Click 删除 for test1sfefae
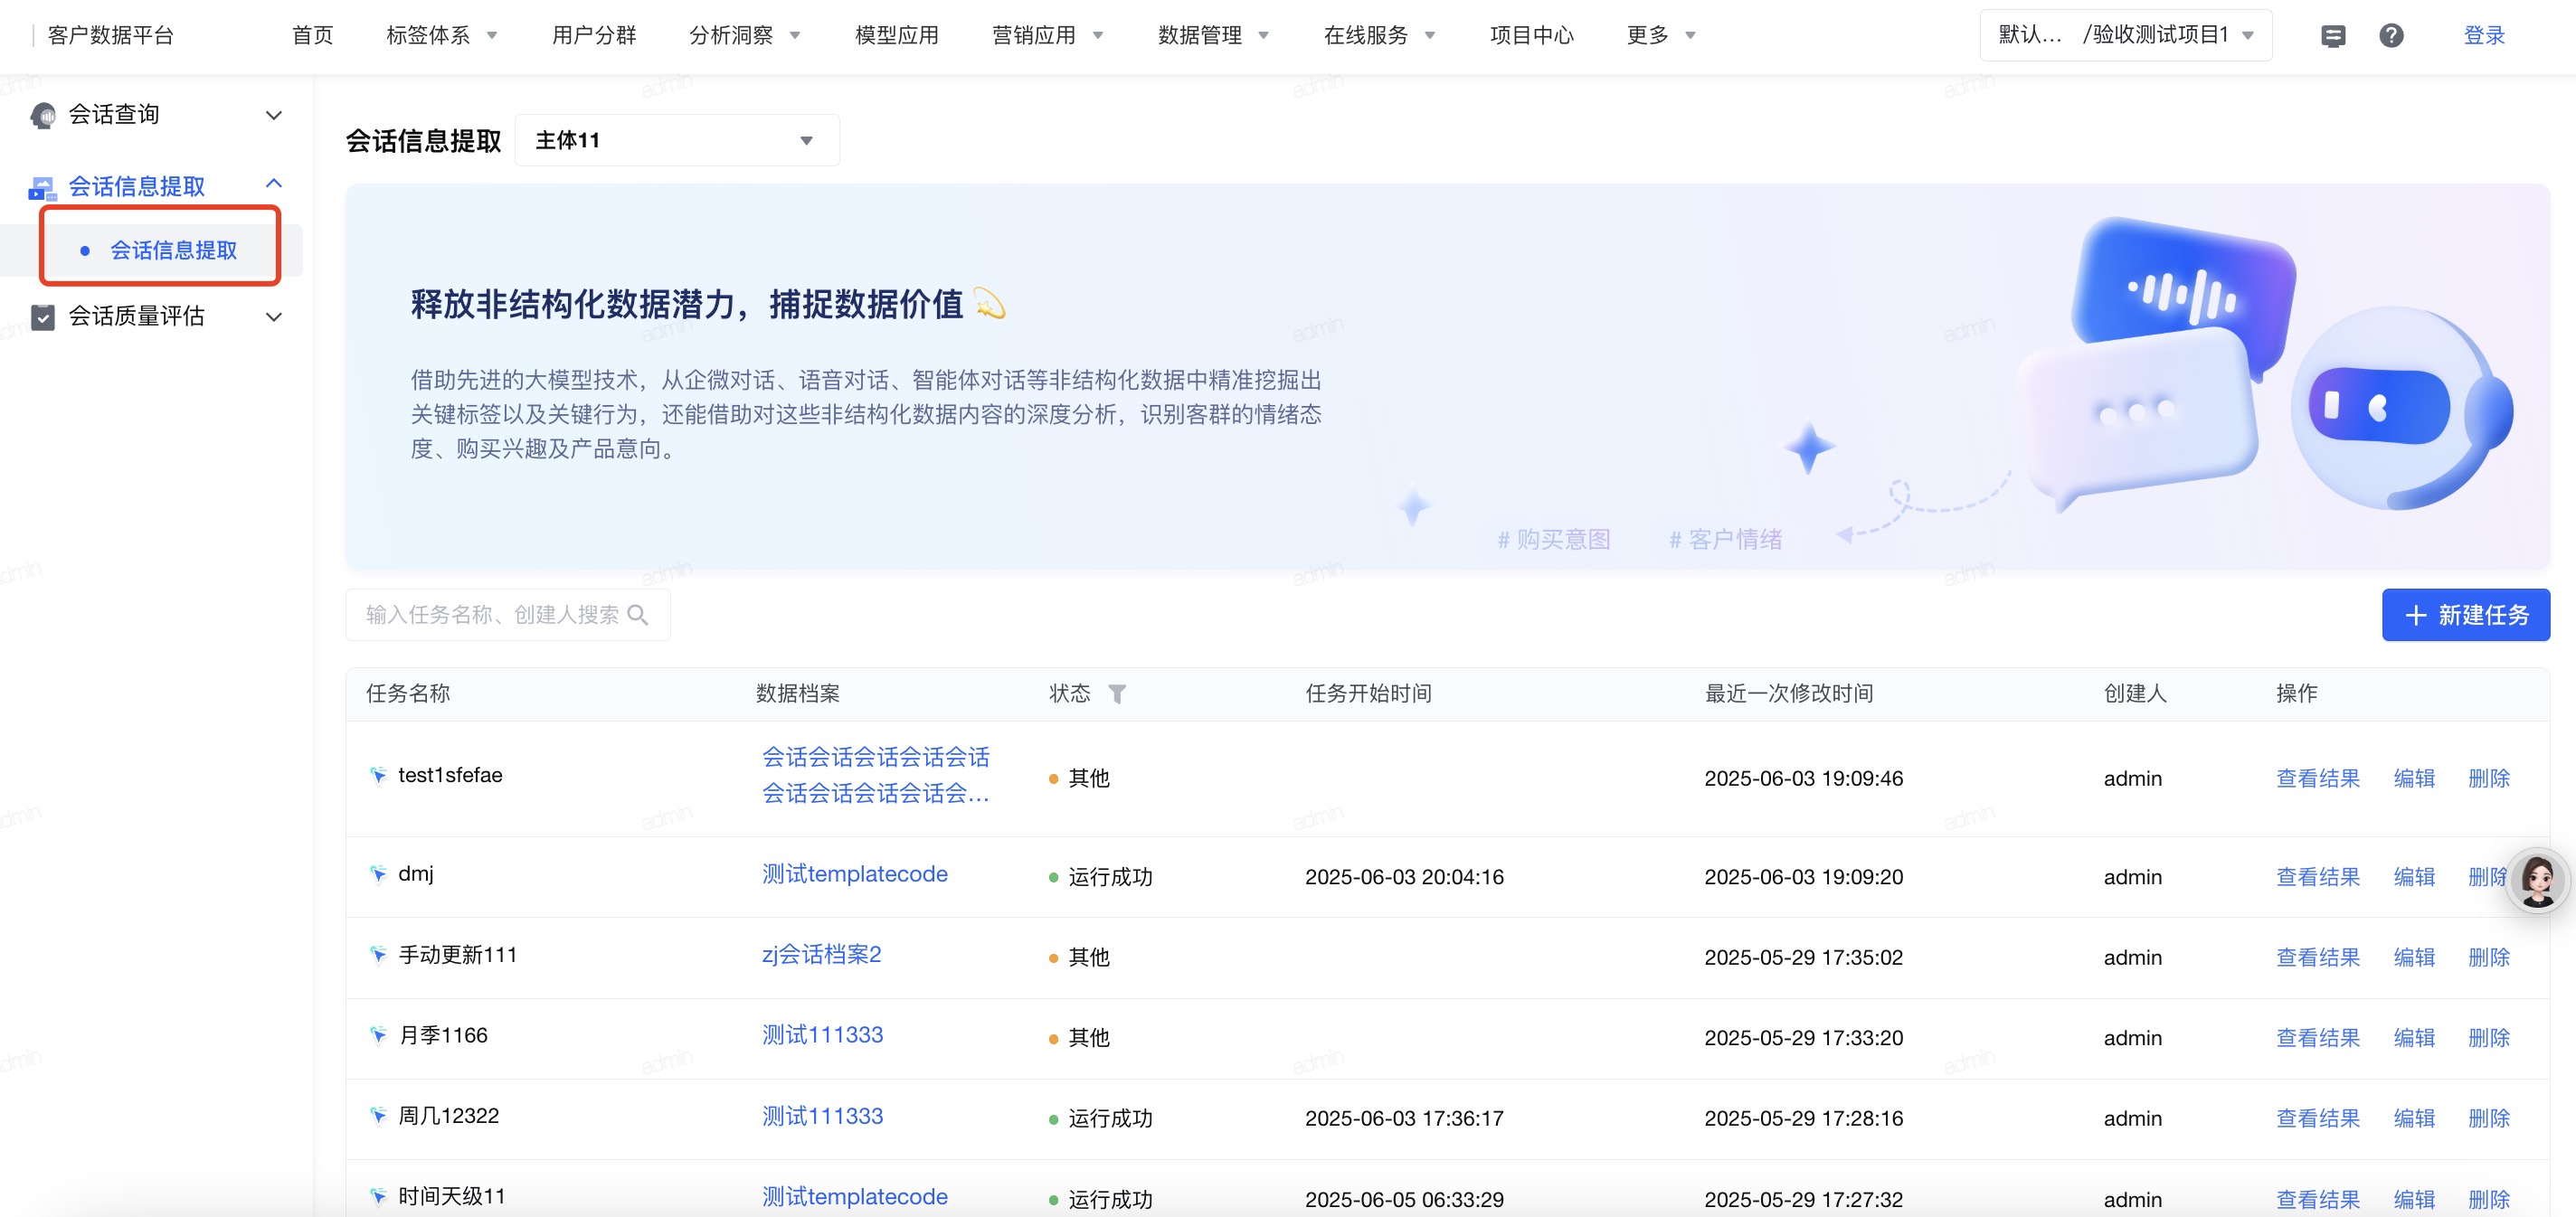 (x=2488, y=779)
